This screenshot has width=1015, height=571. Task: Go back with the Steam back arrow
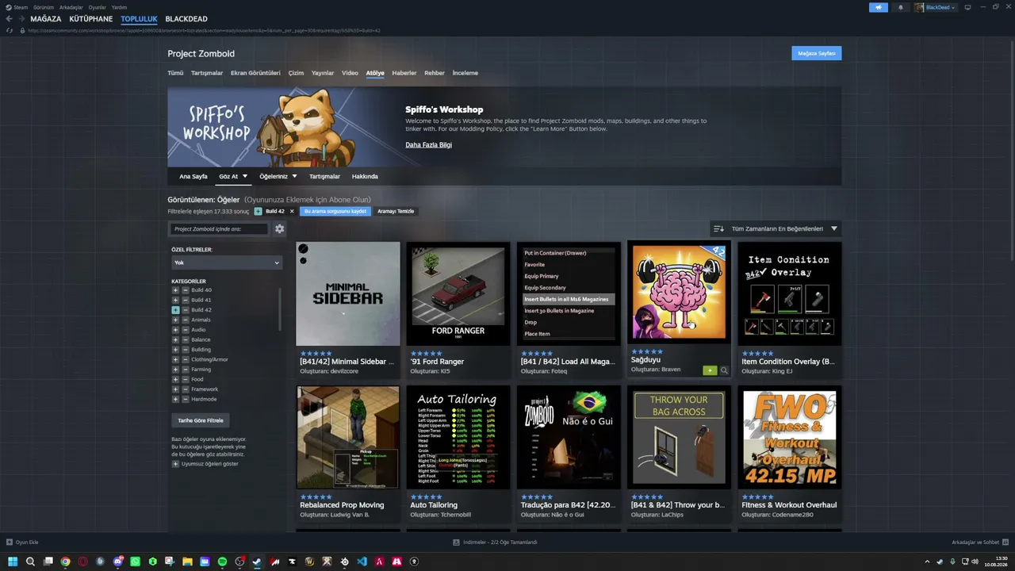(x=9, y=19)
